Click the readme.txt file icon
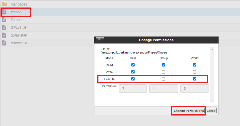The height and width of the screenshot is (126, 240). (x=4, y=43)
